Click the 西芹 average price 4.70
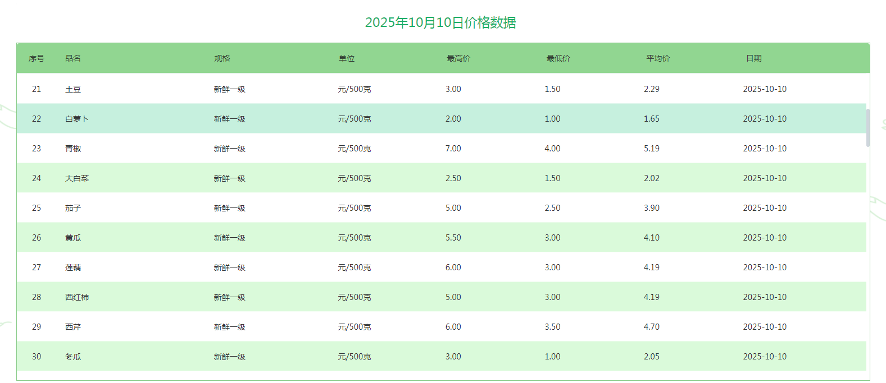This screenshot has width=886, height=383. point(652,327)
